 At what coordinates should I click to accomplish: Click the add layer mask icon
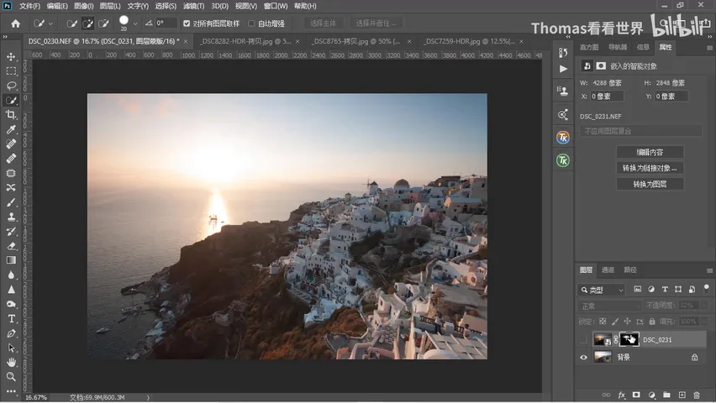[x=636, y=395]
